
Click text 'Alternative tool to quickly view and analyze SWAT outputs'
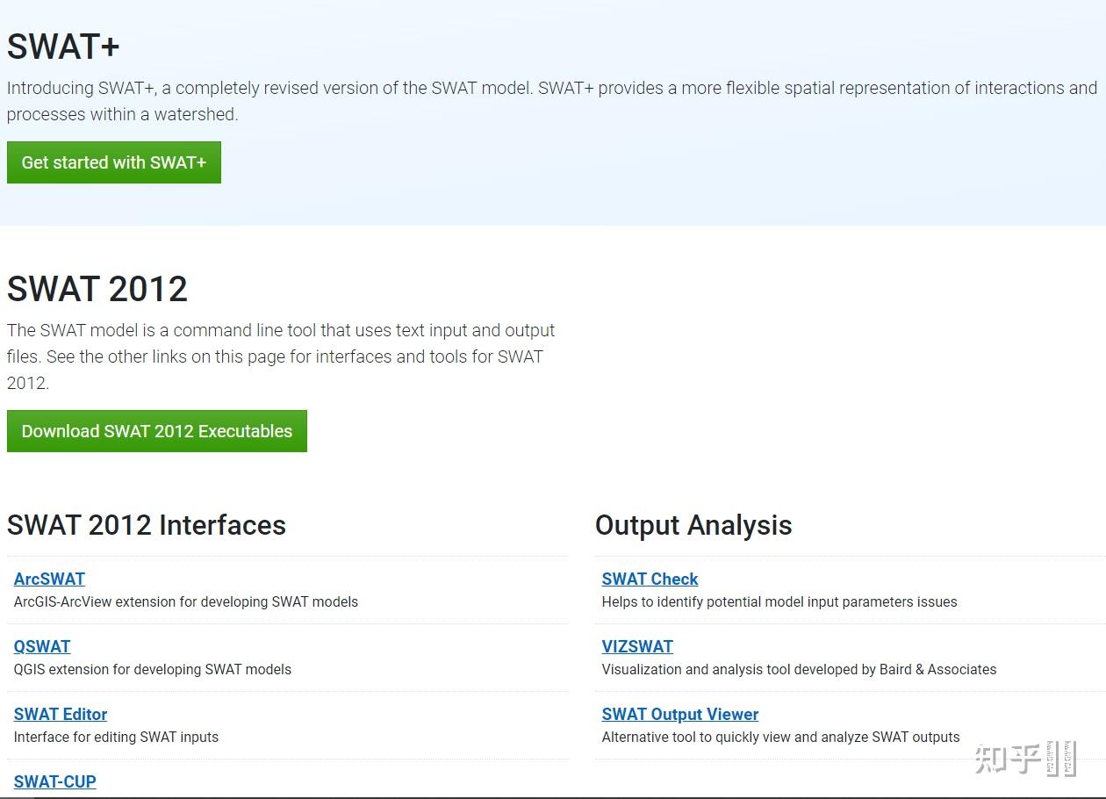tap(781, 737)
